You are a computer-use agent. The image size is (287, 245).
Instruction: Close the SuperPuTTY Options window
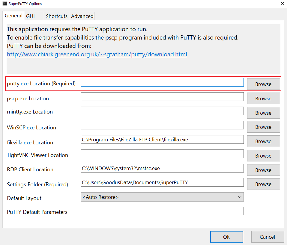pos(283,4)
